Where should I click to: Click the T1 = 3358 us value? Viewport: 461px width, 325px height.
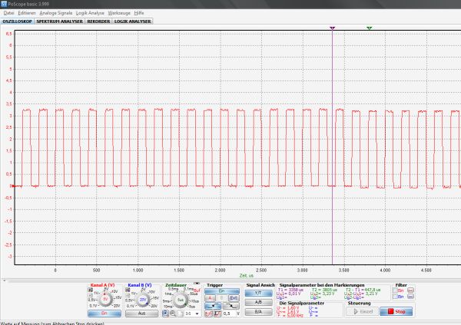290,290
